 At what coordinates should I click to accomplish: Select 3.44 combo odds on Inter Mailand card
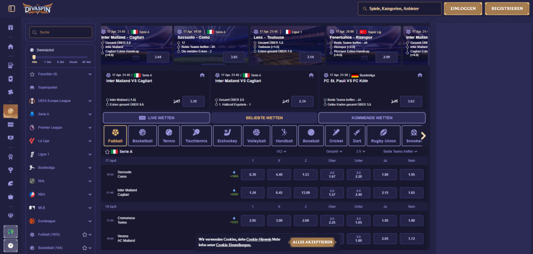pos(158,57)
